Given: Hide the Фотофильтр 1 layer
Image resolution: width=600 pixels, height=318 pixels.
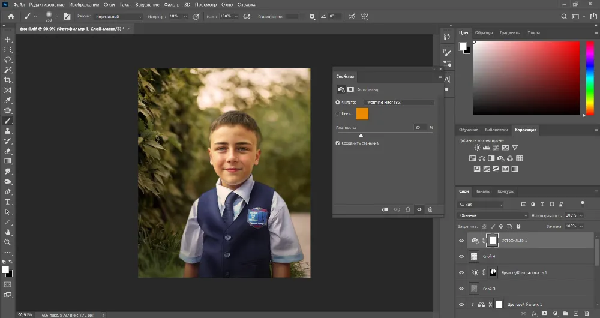Looking at the screenshot, I should coord(461,240).
